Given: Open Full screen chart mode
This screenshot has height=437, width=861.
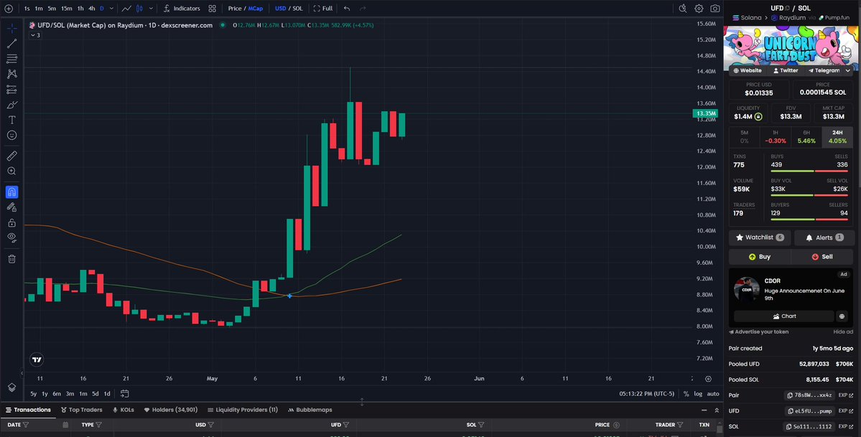Looking at the screenshot, I should [x=323, y=8].
